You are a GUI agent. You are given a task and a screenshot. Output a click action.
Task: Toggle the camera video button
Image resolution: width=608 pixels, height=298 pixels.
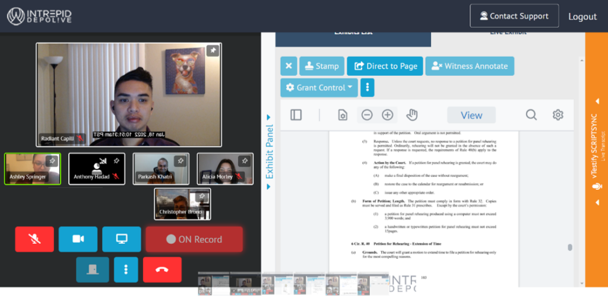78,239
